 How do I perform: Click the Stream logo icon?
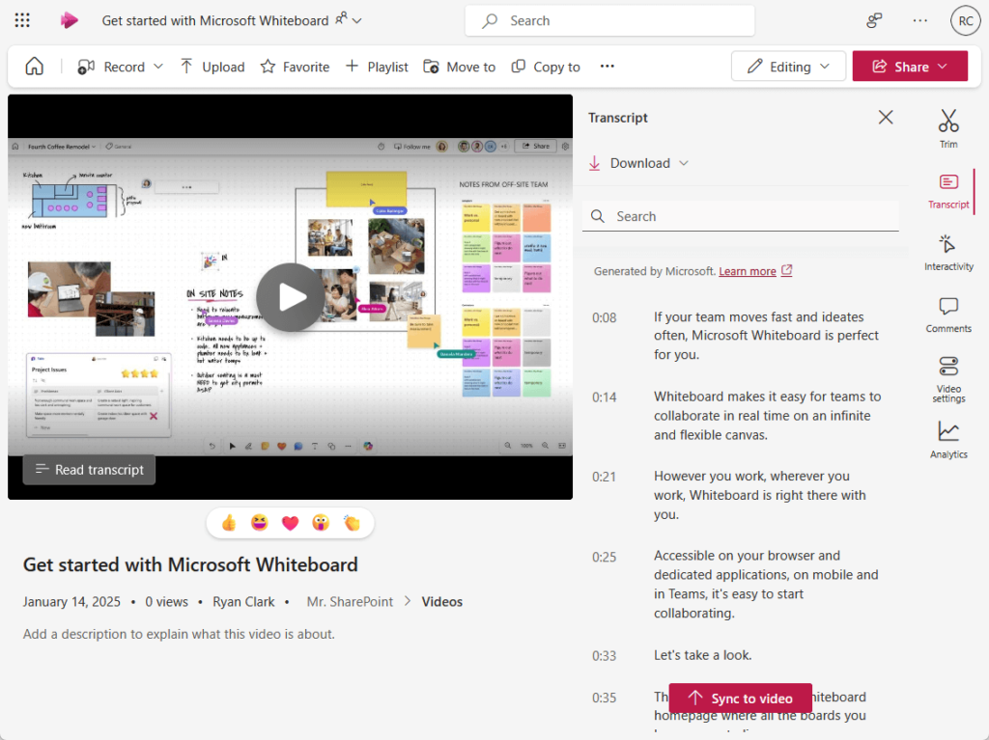pos(69,20)
